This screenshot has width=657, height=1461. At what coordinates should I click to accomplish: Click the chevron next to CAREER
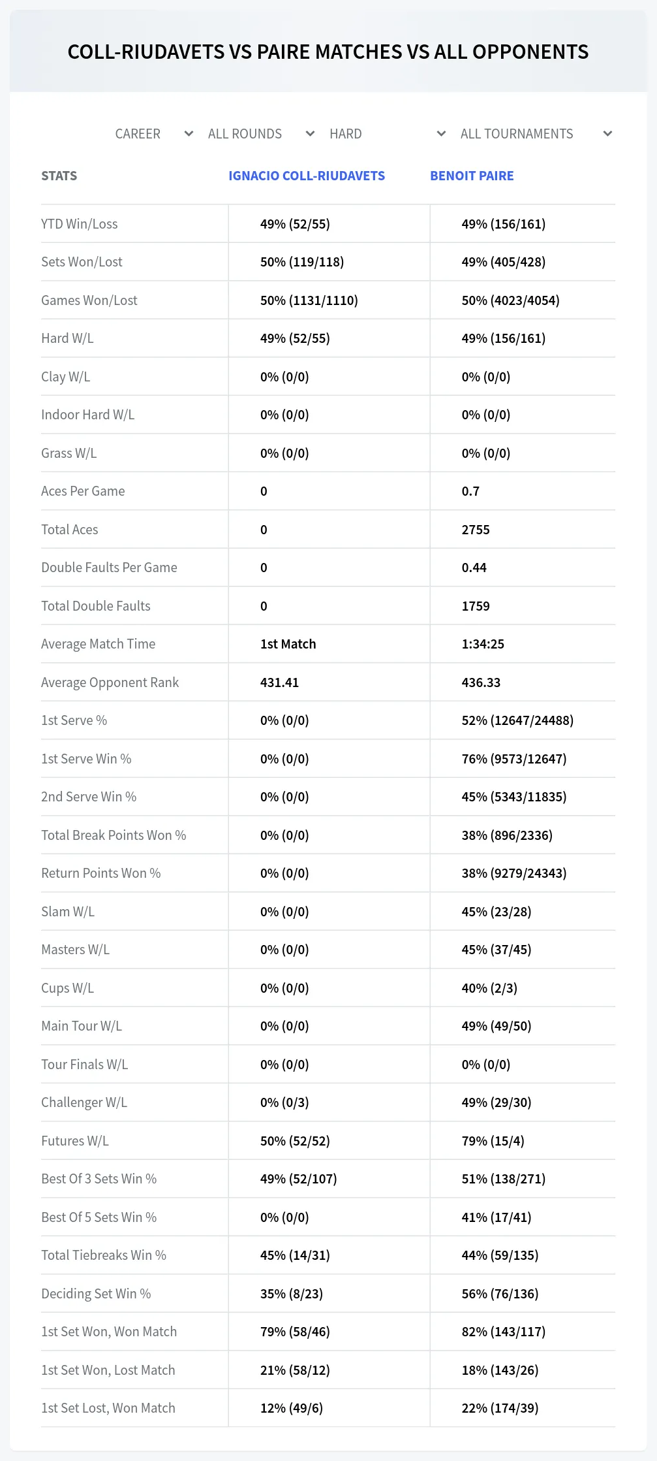point(189,134)
